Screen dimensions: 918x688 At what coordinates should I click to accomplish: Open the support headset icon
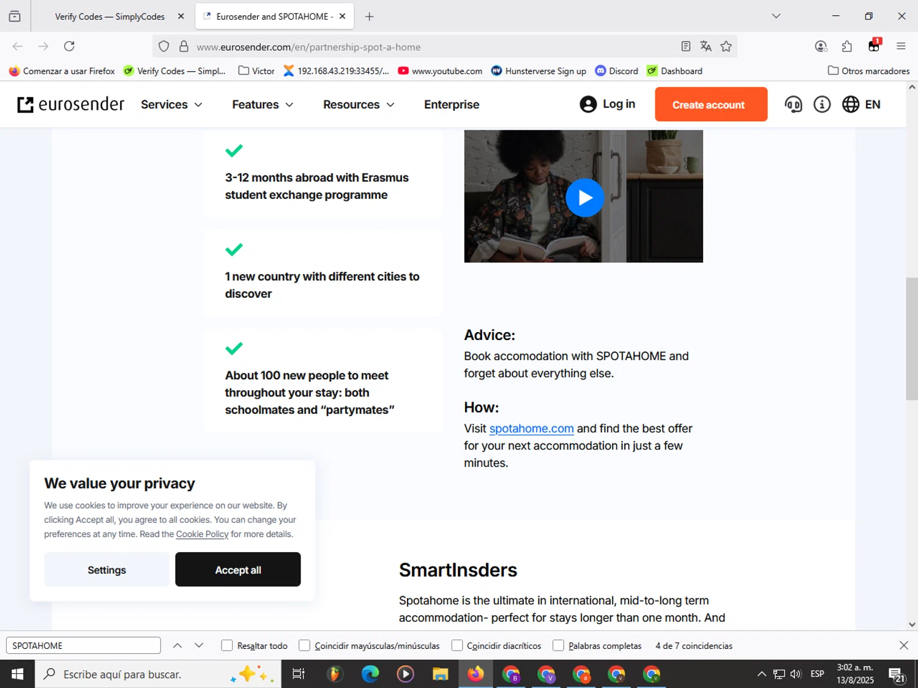click(x=793, y=105)
